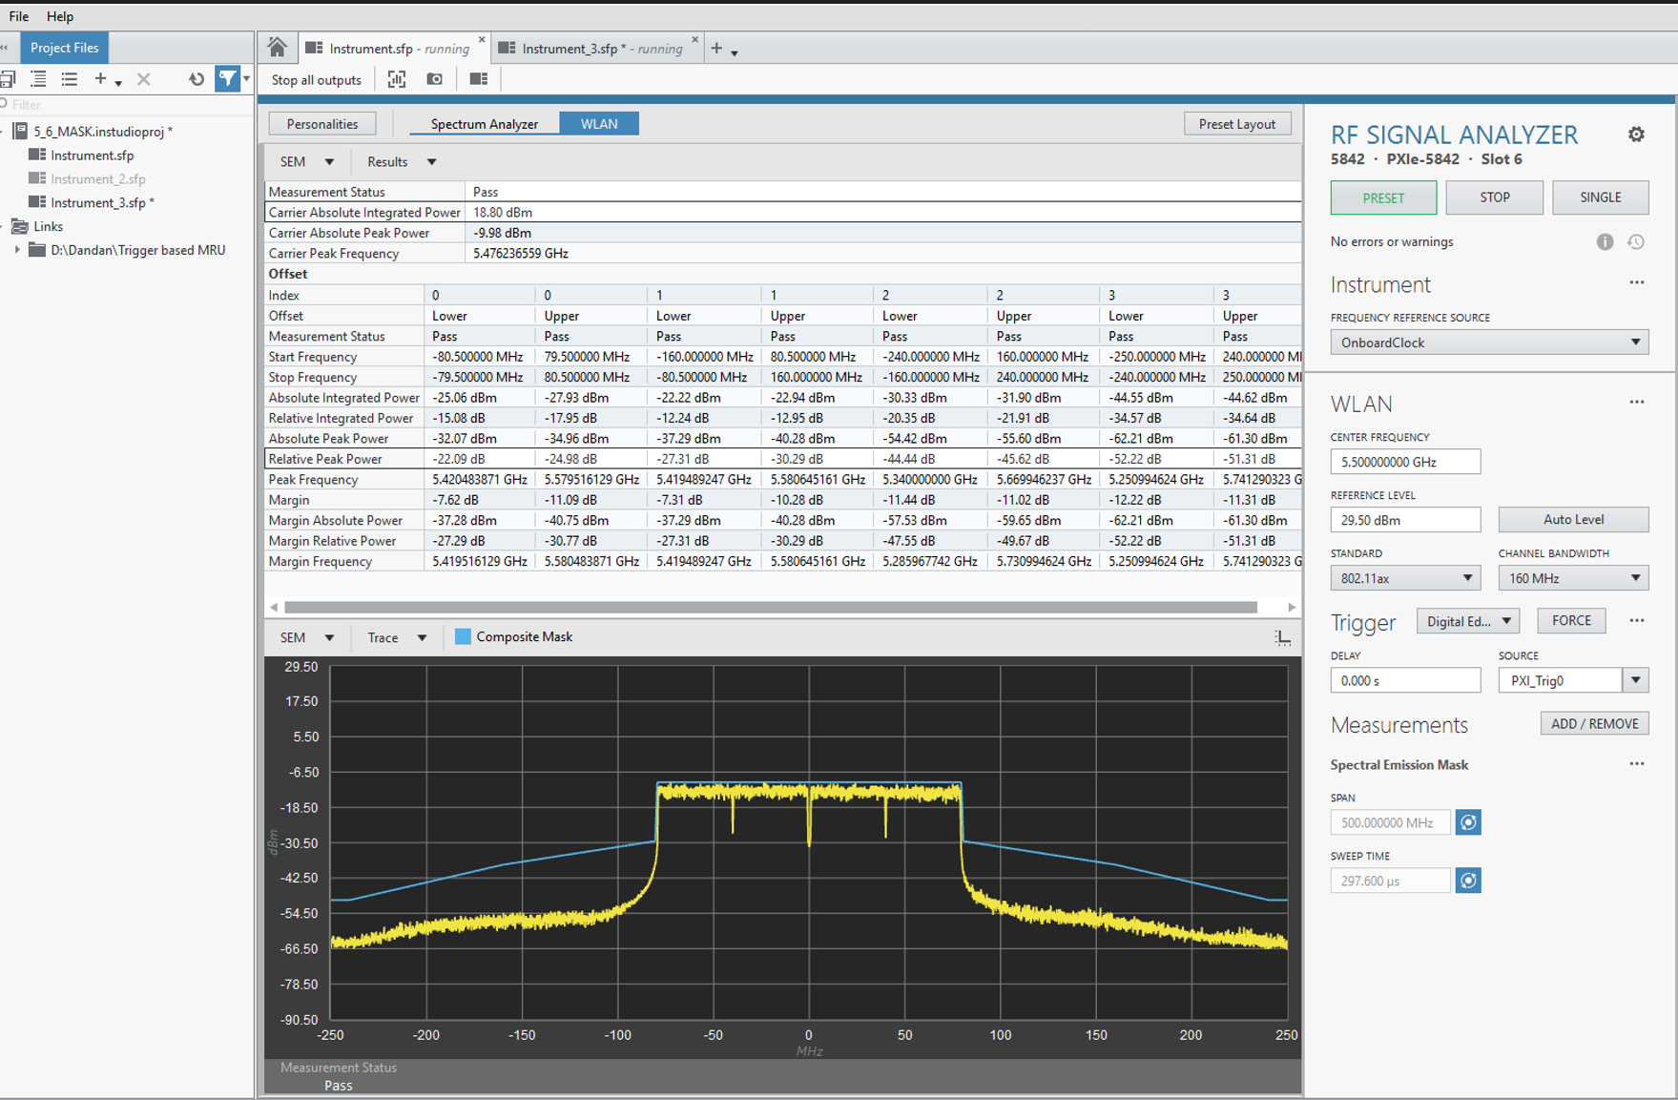
Task: Toggle the filter funnel icon
Action: coord(227,79)
